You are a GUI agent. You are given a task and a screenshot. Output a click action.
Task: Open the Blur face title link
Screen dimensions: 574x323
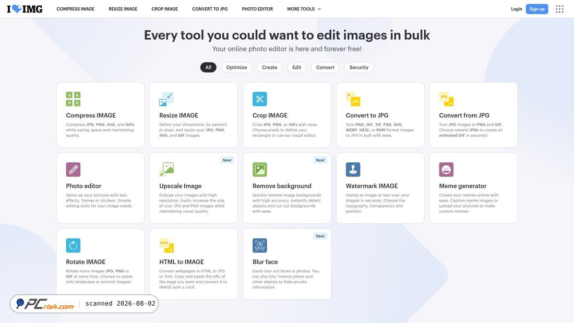[265, 262]
